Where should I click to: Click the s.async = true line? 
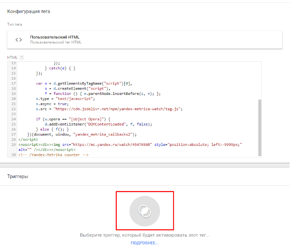click(52, 104)
